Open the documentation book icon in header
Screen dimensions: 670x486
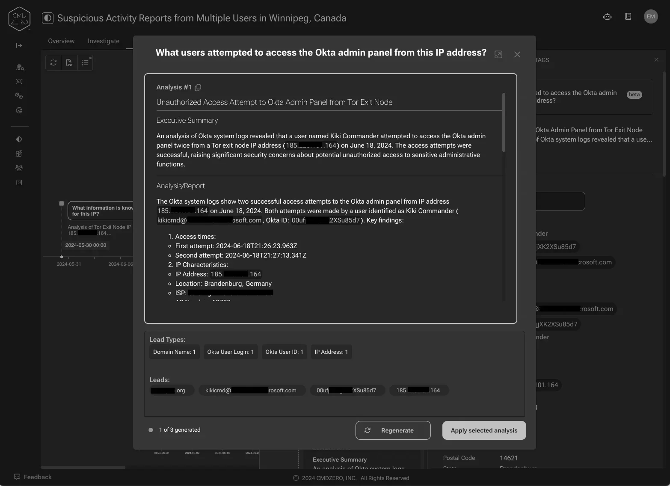coord(628,17)
